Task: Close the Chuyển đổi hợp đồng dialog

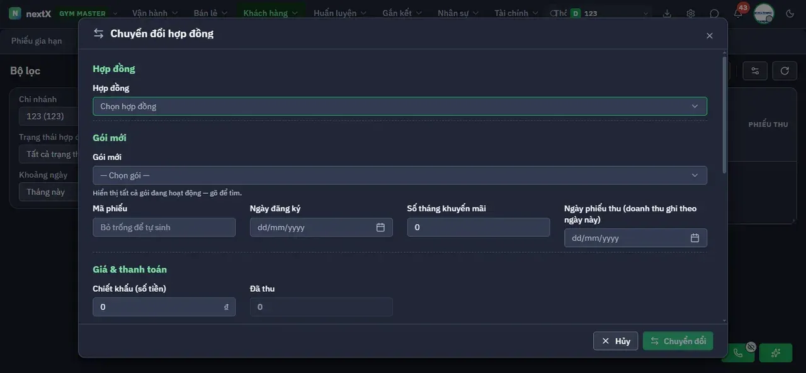Action: [x=710, y=36]
